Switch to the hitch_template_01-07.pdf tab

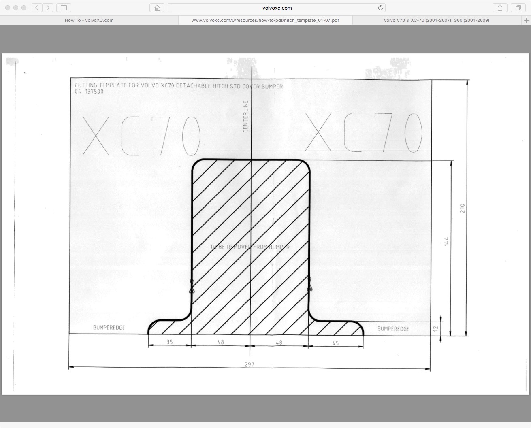click(265, 20)
